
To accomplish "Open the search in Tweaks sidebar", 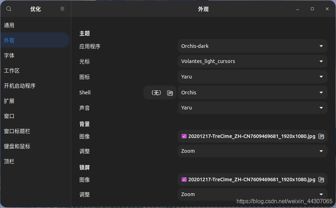I will coord(8,9).
